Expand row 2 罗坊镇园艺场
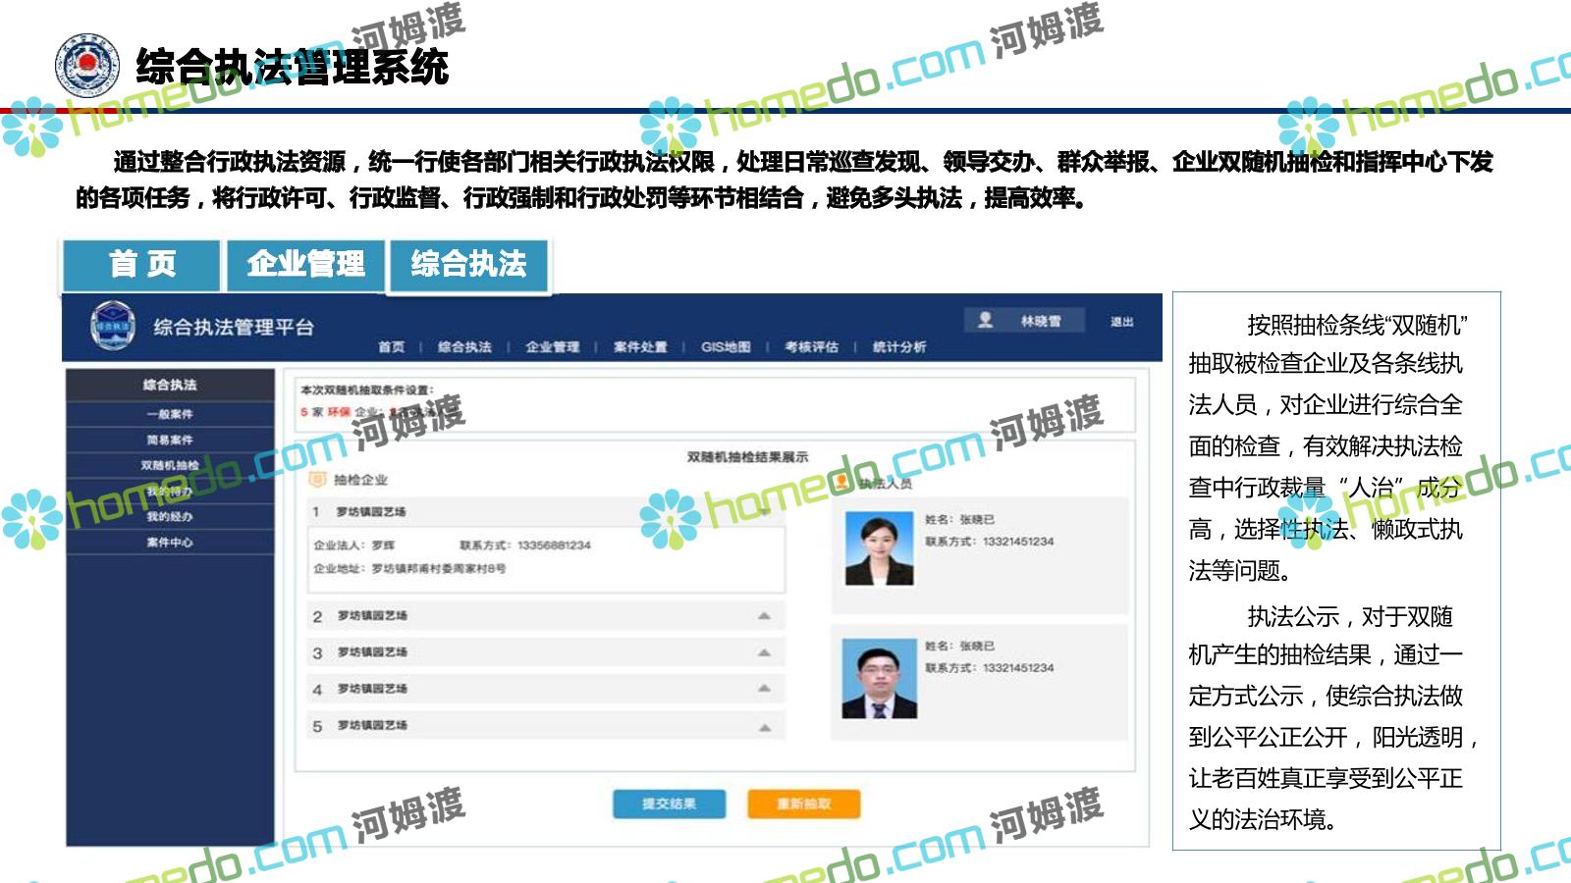The height and width of the screenshot is (883, 1571). [x=764, y=616]
